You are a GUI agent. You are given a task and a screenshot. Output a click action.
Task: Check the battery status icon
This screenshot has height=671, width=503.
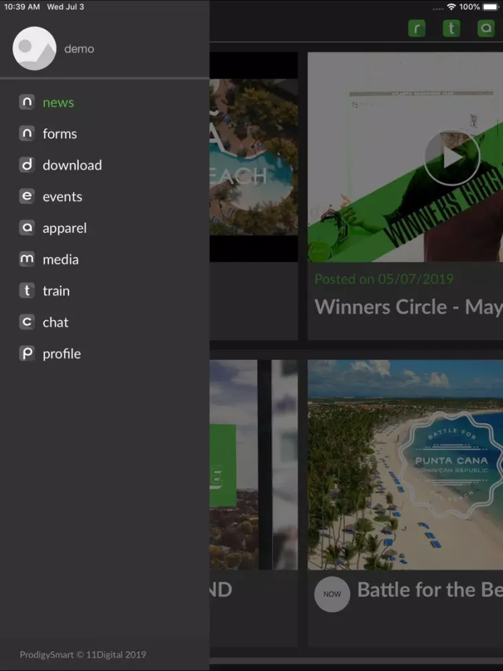(x=491, y=7)
